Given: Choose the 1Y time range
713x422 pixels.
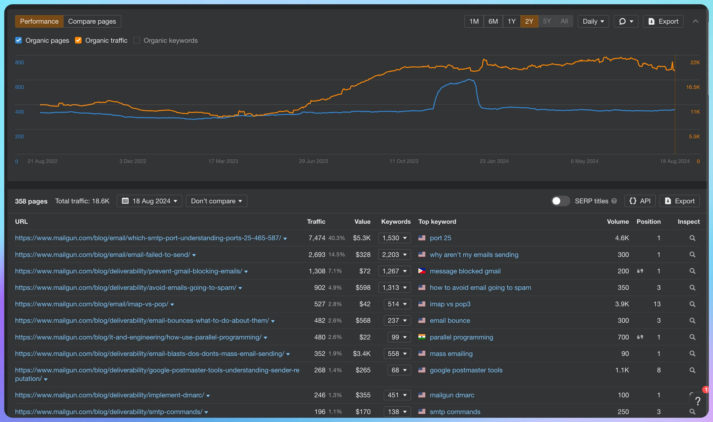Looking at the screenshot, I should pos(511,21).
